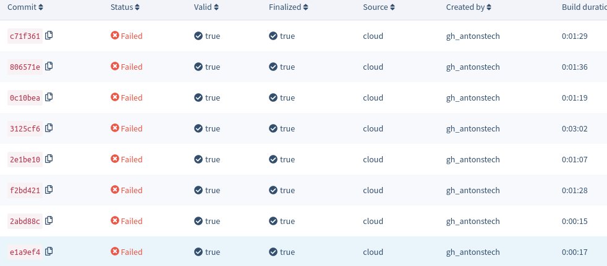The height and width of the screenshot is (266, 607).
Task: Click Valid checkmark icon in 806571e row
Action: pos(198,67)
